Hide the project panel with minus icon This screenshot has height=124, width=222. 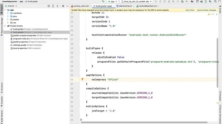(67, 6)
